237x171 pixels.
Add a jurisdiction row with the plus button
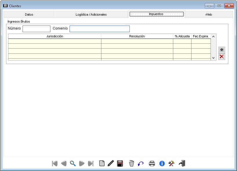(x=222, y=50)
